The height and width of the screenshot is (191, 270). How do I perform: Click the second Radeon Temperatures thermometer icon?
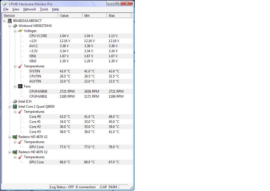(x=20, y=157)
